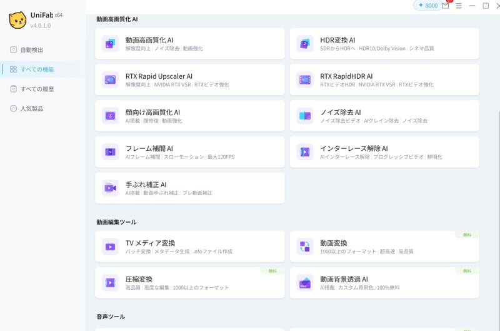The height and width of the screenshot is (331, 500).
Task: Open the 動画変換 tool icon
Action: [305, 247]
